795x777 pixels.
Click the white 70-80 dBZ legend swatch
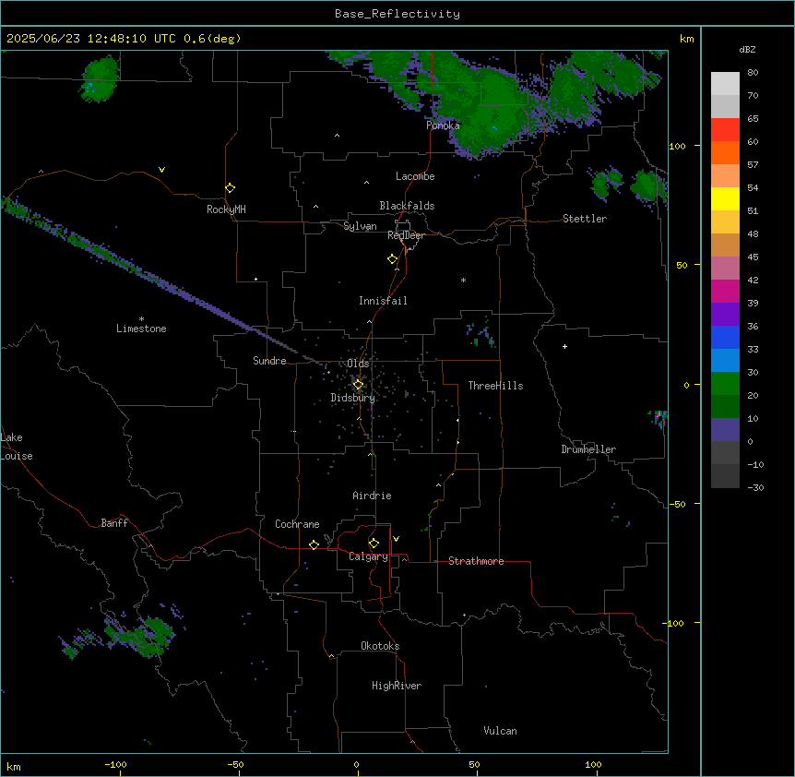click(725, 84)
